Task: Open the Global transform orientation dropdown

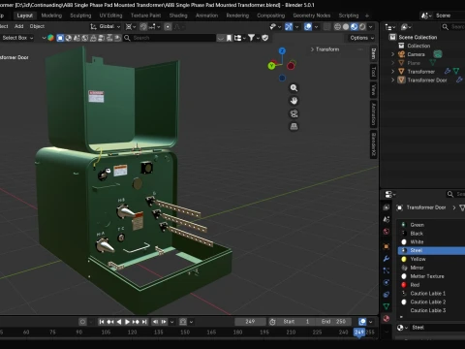Action: (x=106, y=27)
